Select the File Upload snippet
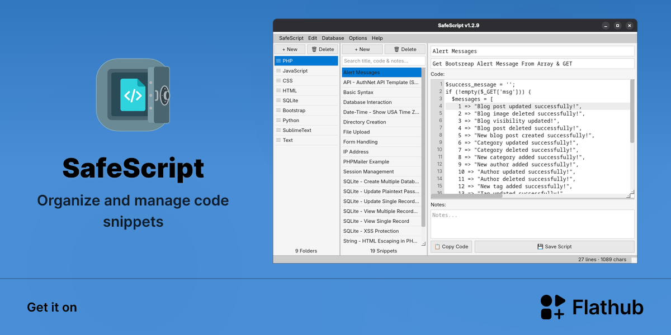671x335 pixels. coord(381,132)
